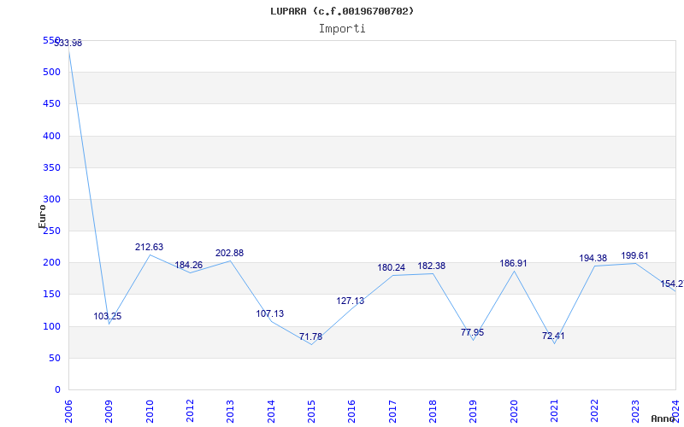Select the data label 202.88
This screenshot has height=427, width=684.
pos(229,253)
